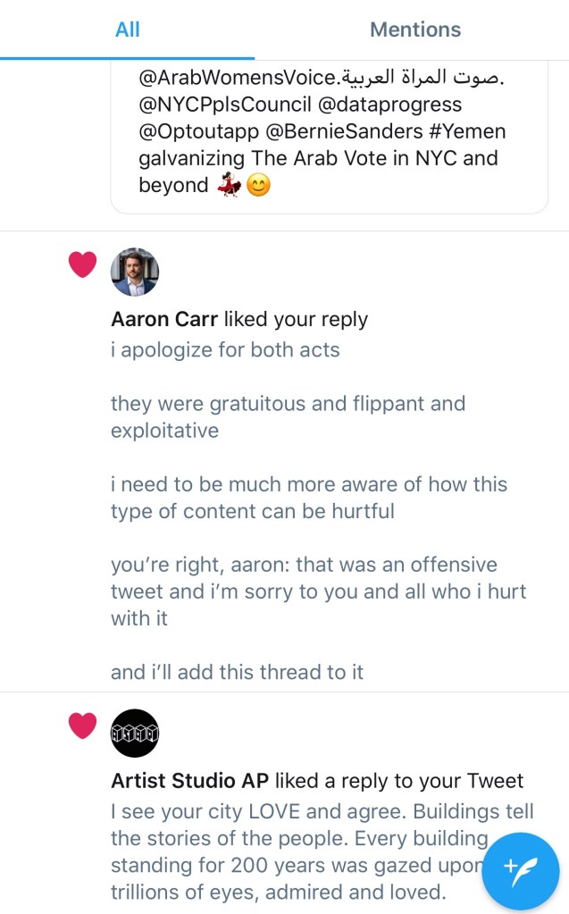Screen dimensions: 569x914
Task: Switch to the All notifications tab
Action: click(128, 29)
